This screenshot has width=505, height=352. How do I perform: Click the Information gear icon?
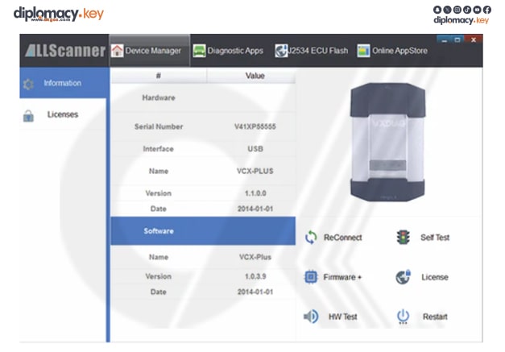(x=28, y=84)
